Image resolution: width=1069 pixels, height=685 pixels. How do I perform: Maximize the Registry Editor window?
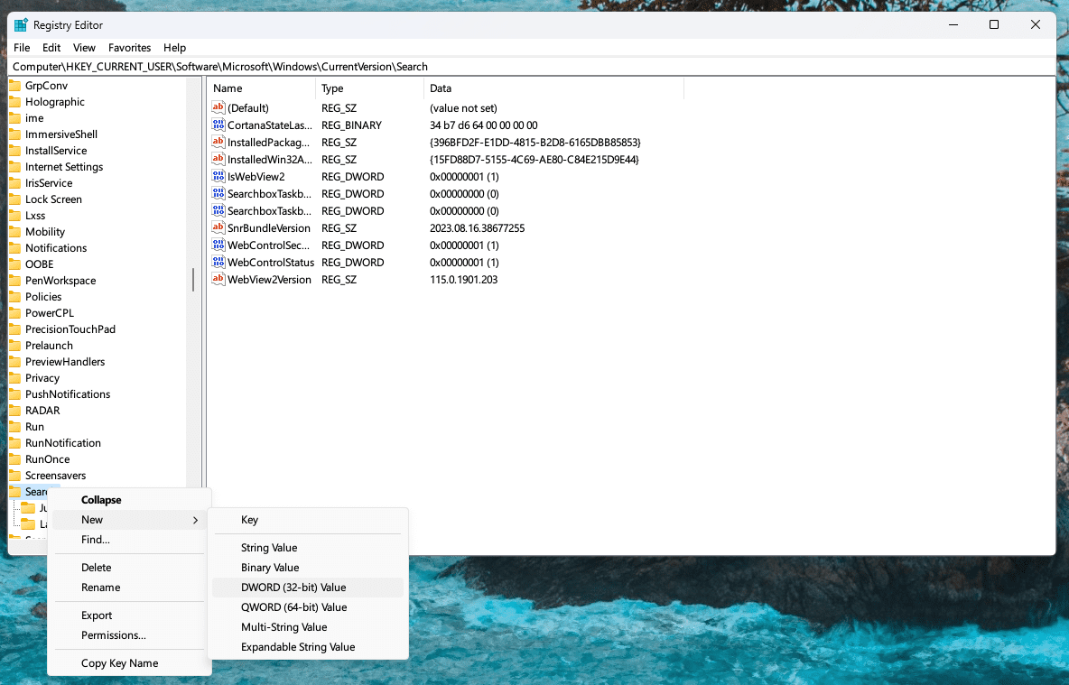pyautogui.click(x=994, y=24)
